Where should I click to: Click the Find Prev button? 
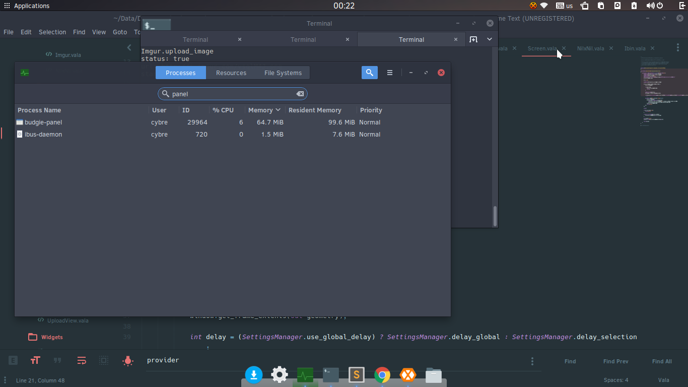click(x=615, y=361)
